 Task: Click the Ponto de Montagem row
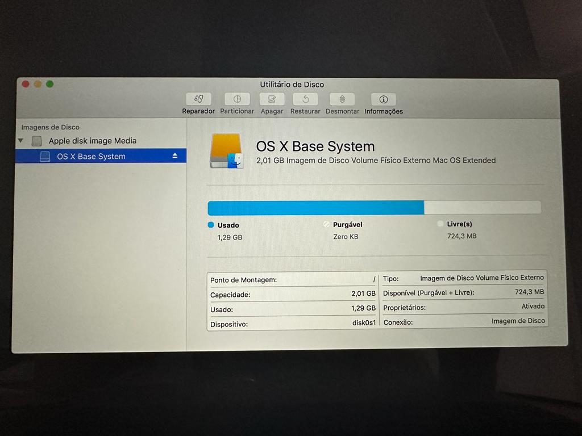click(x=293, y=279)
